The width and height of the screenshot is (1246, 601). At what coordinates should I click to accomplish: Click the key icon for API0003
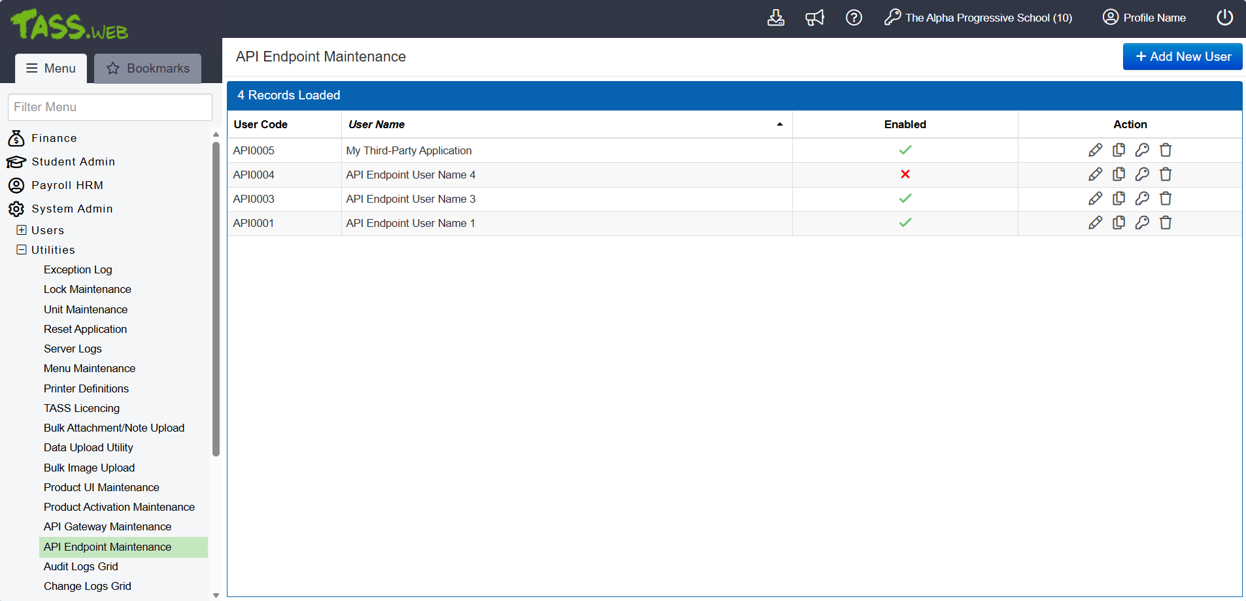[x=1142, y=199]
